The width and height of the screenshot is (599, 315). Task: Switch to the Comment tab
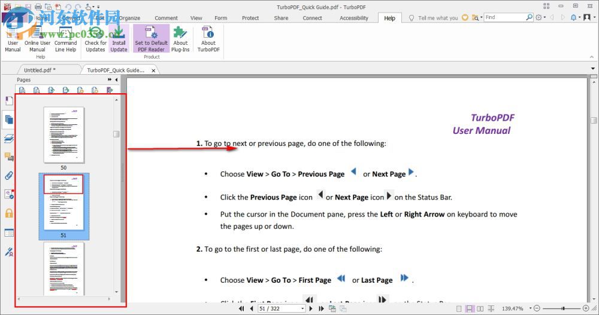(x=166, y=18)
